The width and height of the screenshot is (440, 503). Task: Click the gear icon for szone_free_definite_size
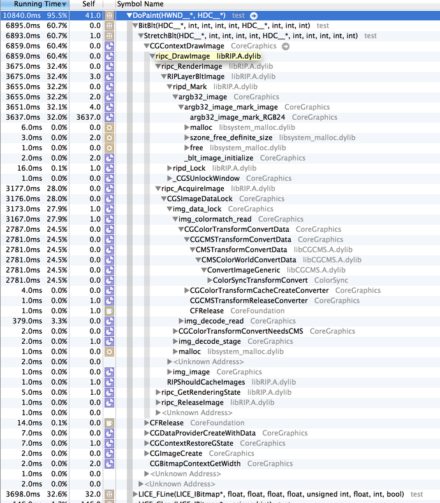point(108,138)
